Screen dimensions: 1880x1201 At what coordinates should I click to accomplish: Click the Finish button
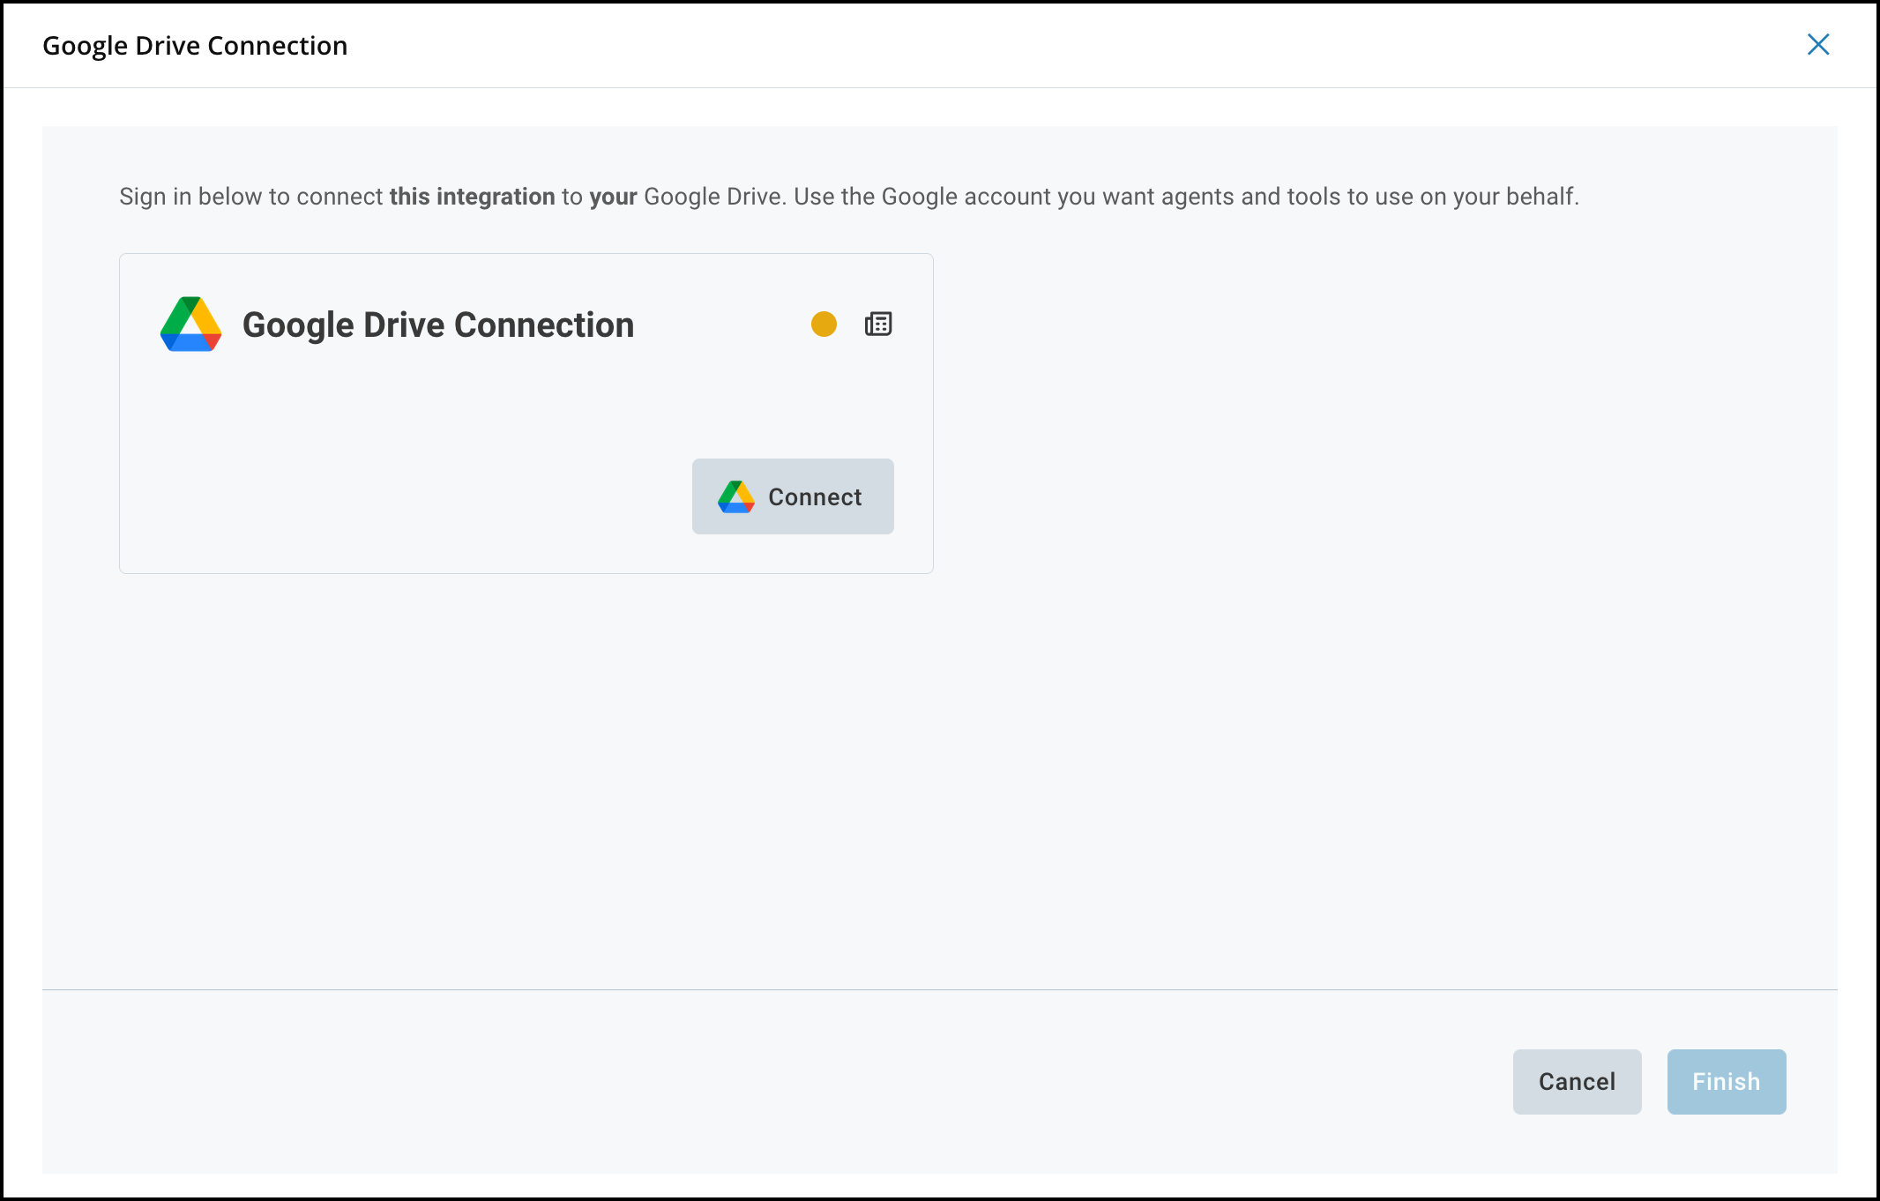coord(1727,1082)
